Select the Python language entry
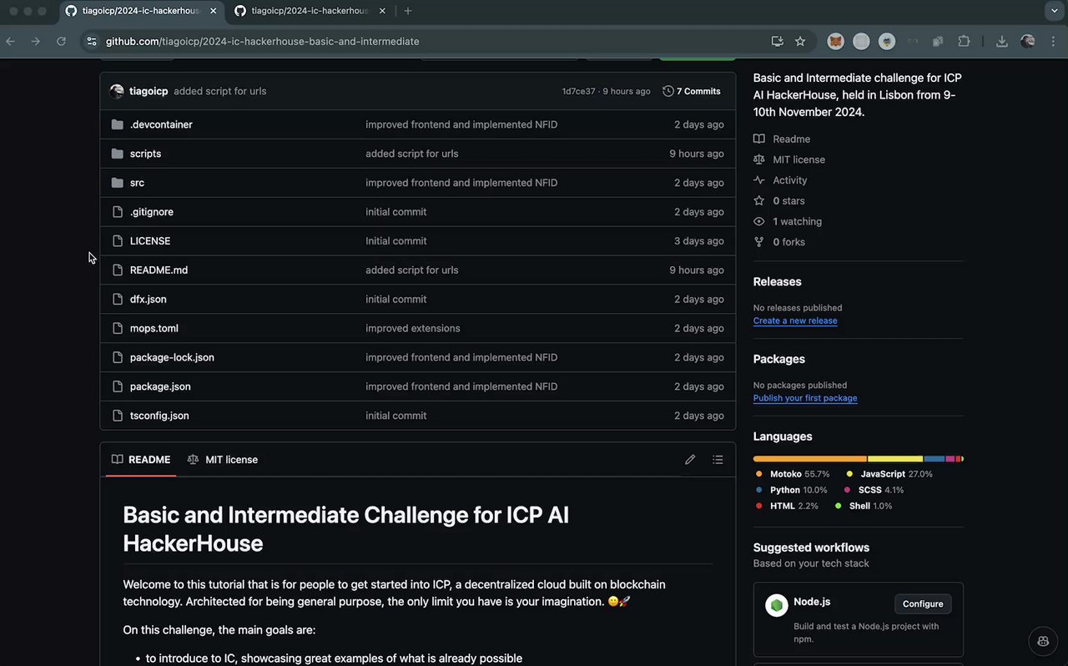Image resolution: width=1068 pixels, height=666 pixels. 792,490
